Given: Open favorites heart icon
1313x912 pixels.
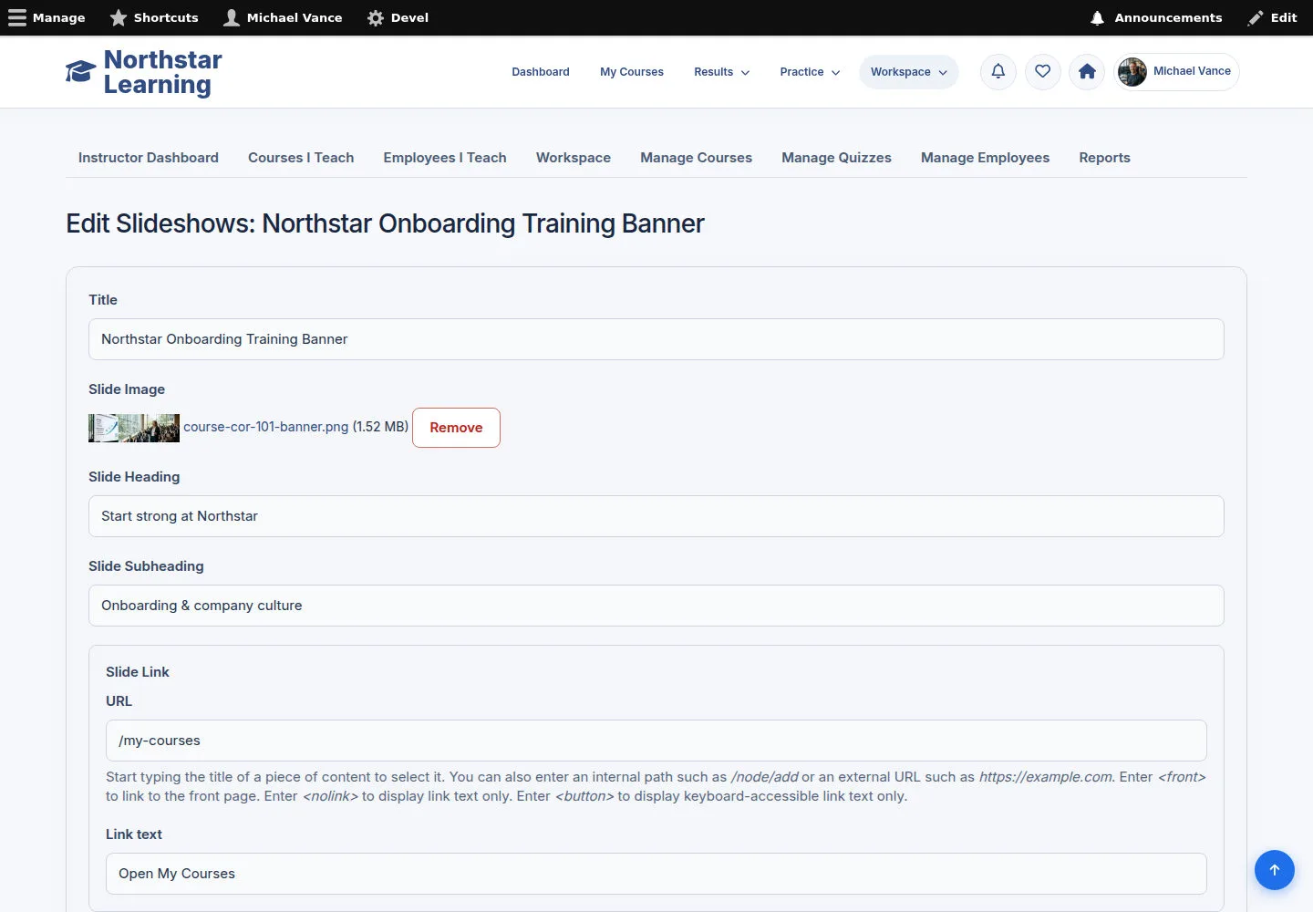Looking at the screenshot, I should 1043,71.
